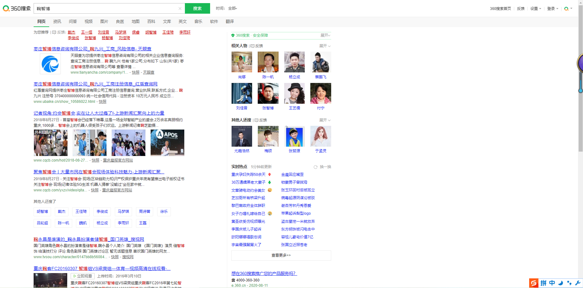The image size is (583, 288).
Task: Open the 设置 dropdown menu
Action: [536, 9]
